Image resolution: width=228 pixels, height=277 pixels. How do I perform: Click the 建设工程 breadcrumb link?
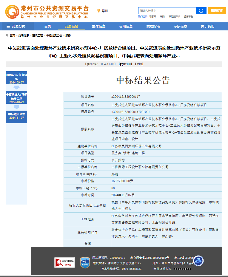click(x=38, y=35)
